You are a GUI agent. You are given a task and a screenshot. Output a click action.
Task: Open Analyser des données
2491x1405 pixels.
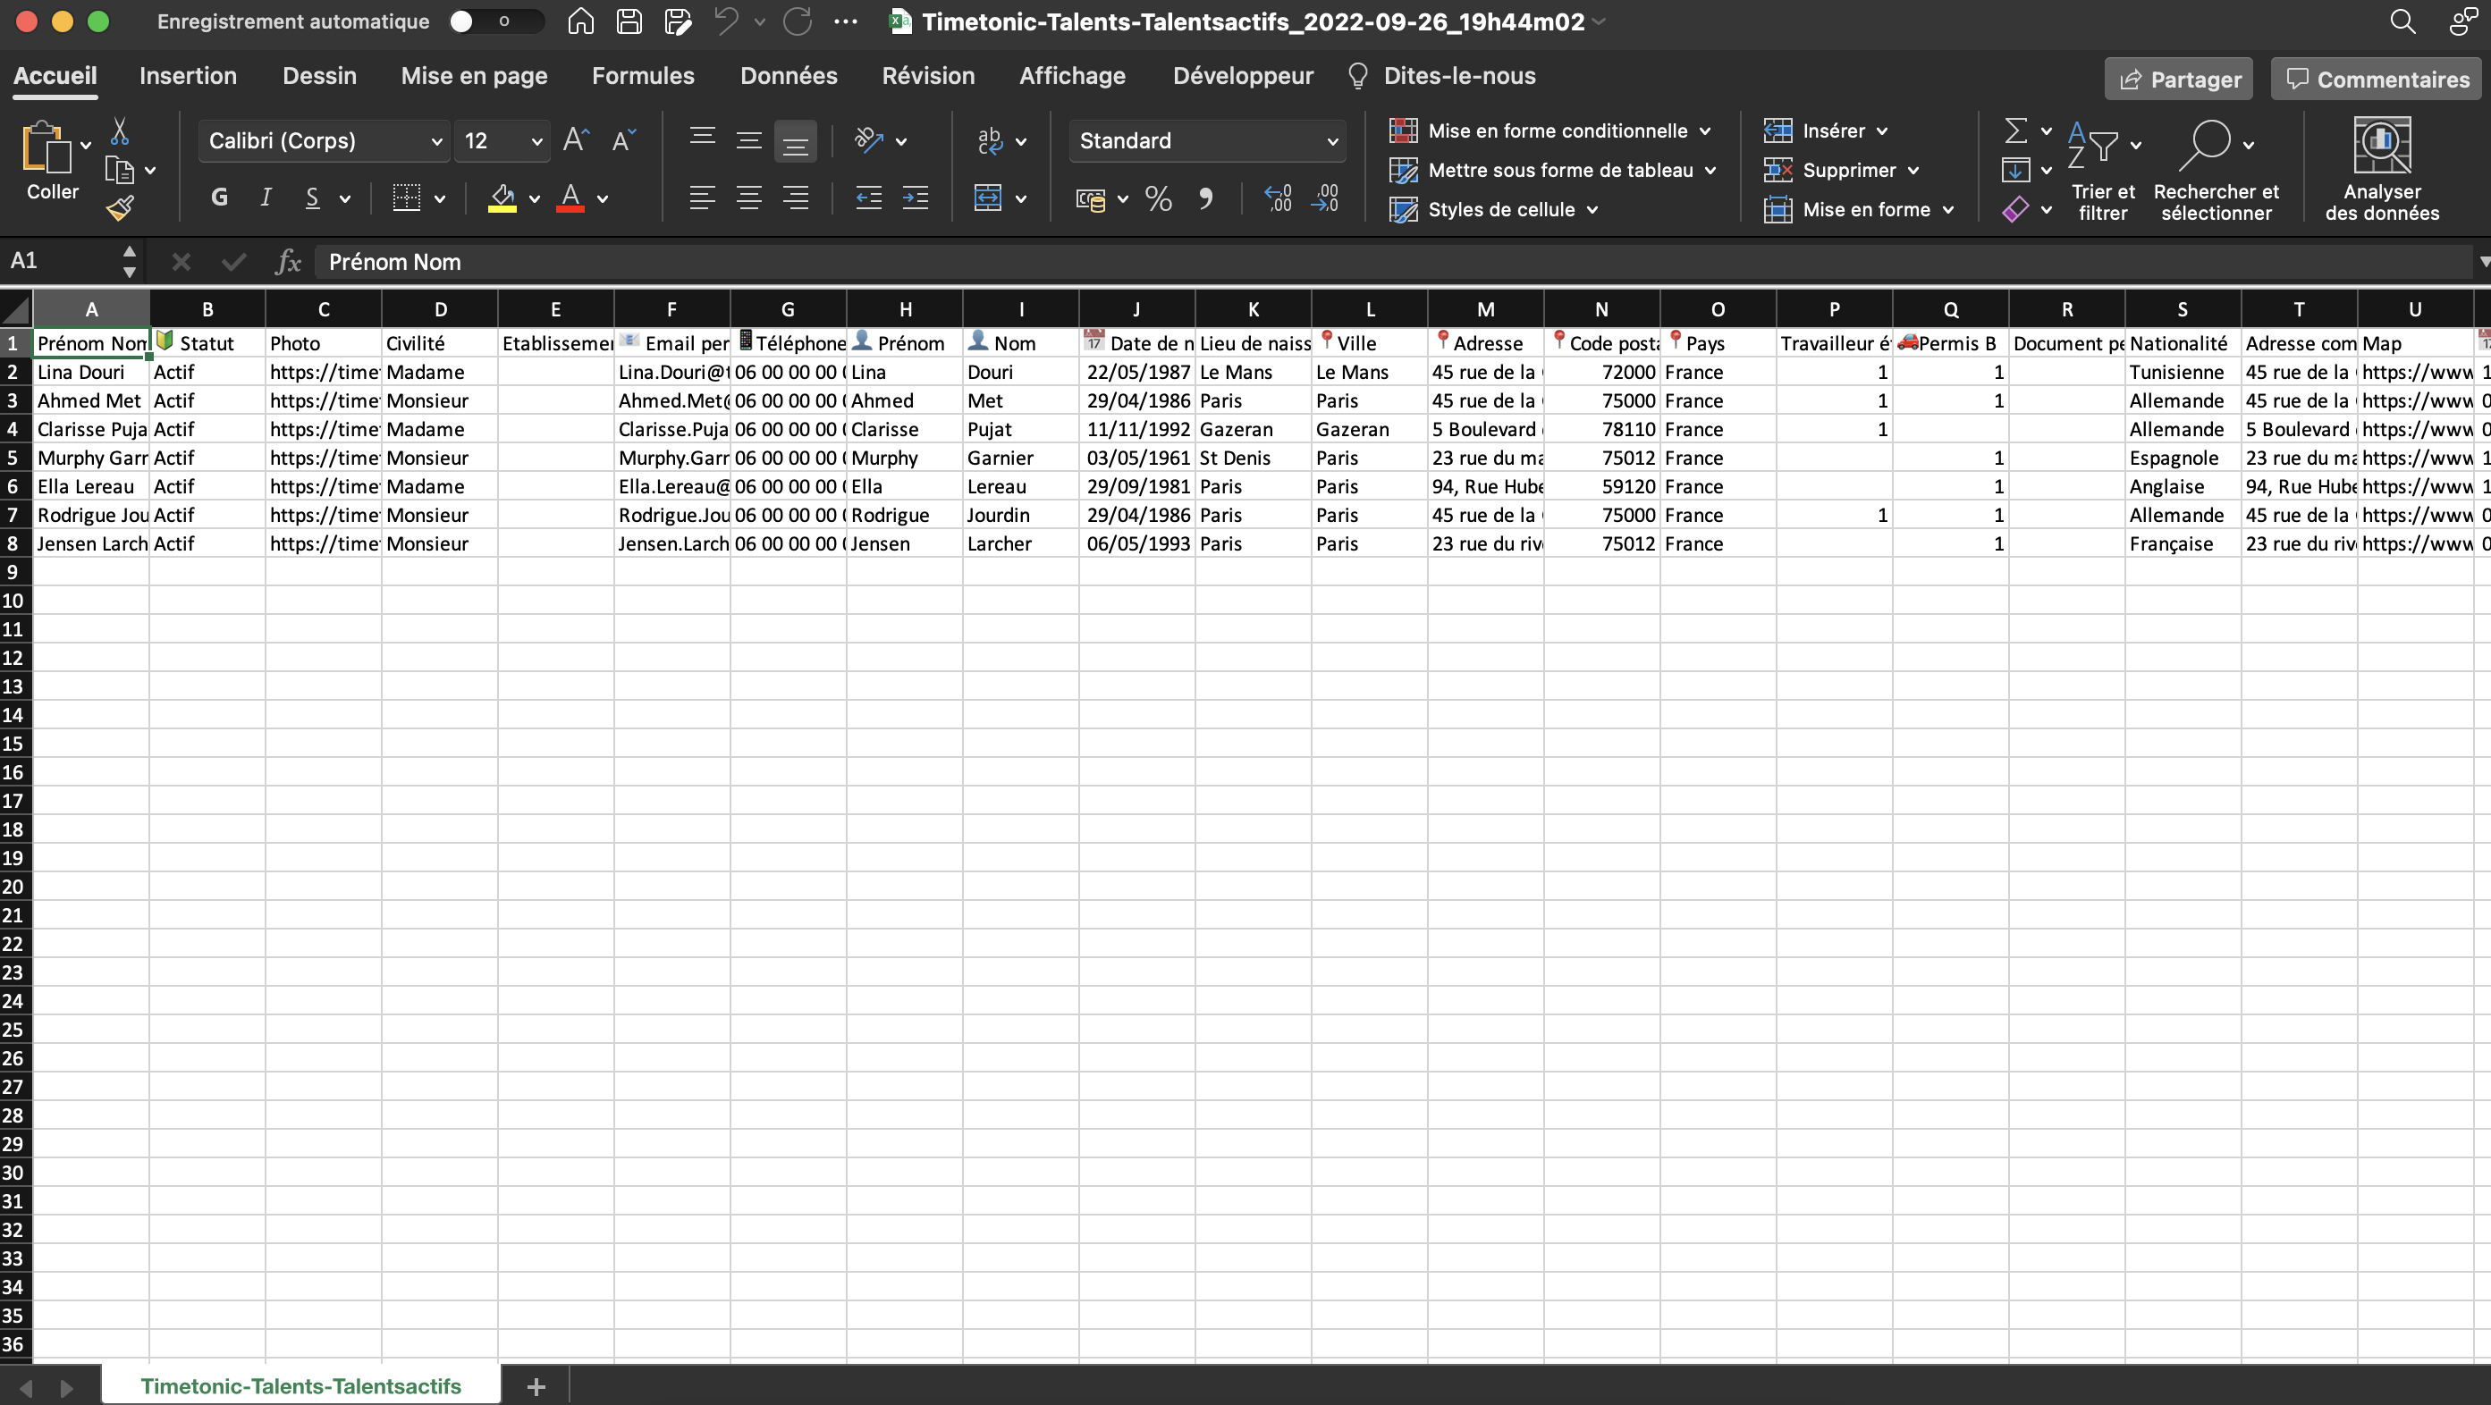point(2382,170)
